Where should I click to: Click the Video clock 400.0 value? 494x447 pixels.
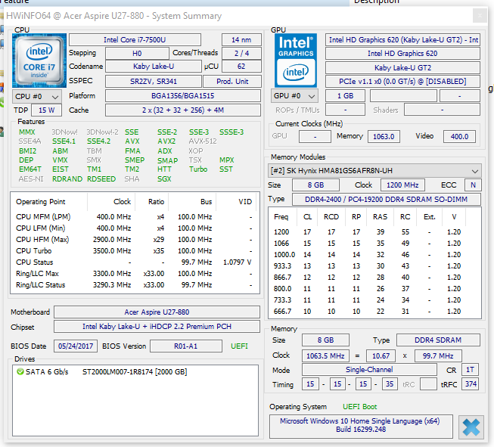[459, 136]
